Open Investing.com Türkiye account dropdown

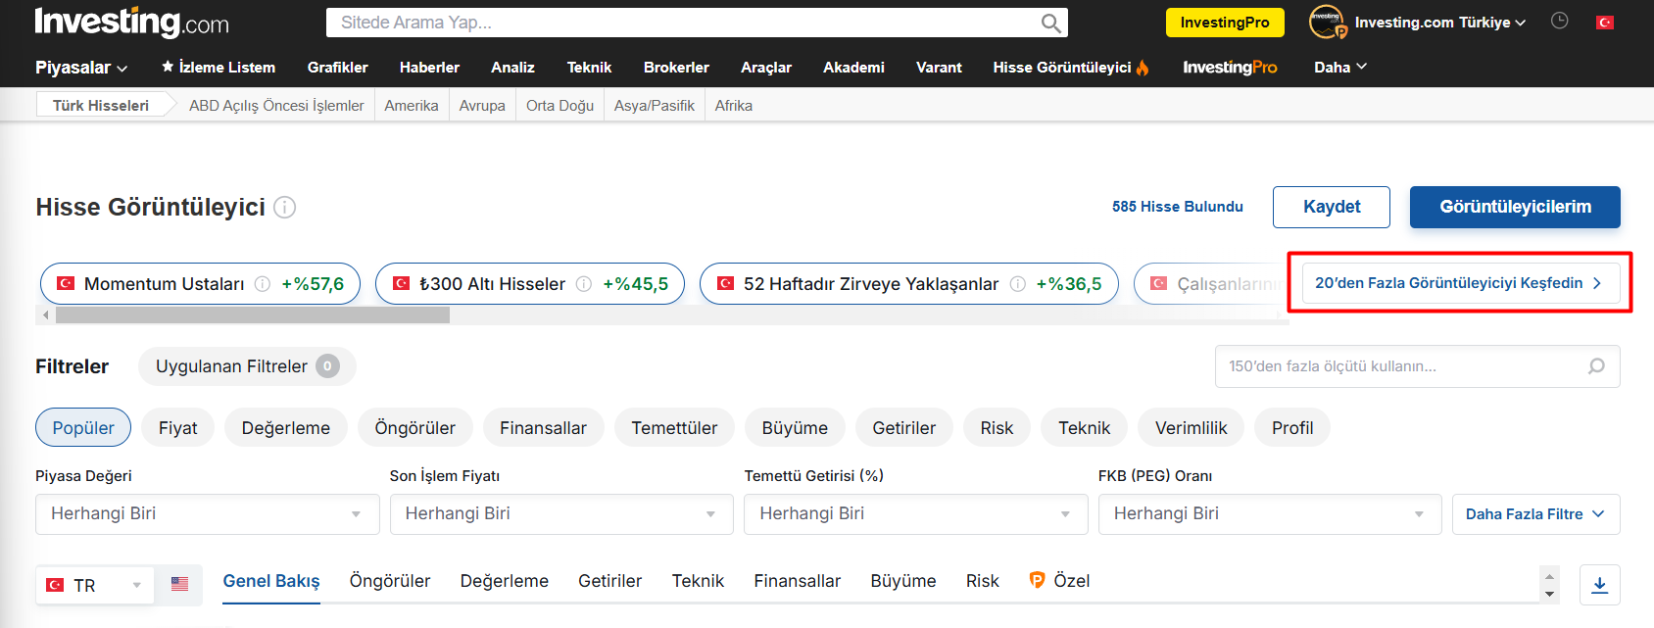tap(1439, 22)
